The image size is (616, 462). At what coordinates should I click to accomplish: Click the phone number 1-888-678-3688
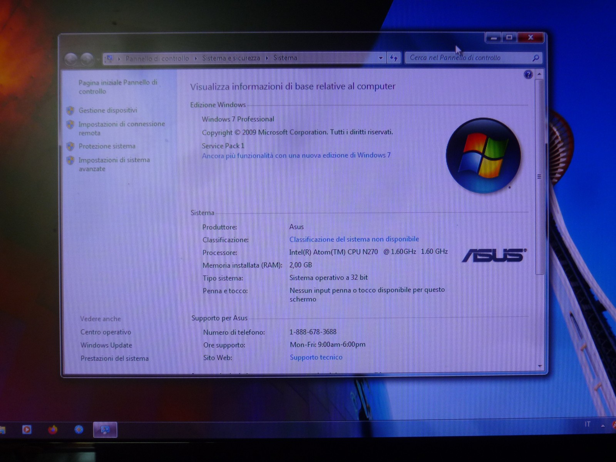tap(313, 332)
